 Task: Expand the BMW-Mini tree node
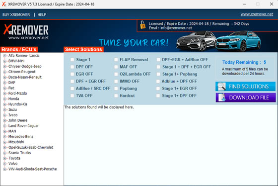[x=5, y=61]
